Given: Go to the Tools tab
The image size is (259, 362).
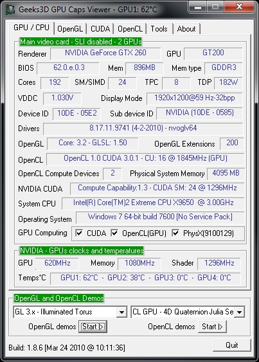Looking at the screenshot, I should point(159,29).
